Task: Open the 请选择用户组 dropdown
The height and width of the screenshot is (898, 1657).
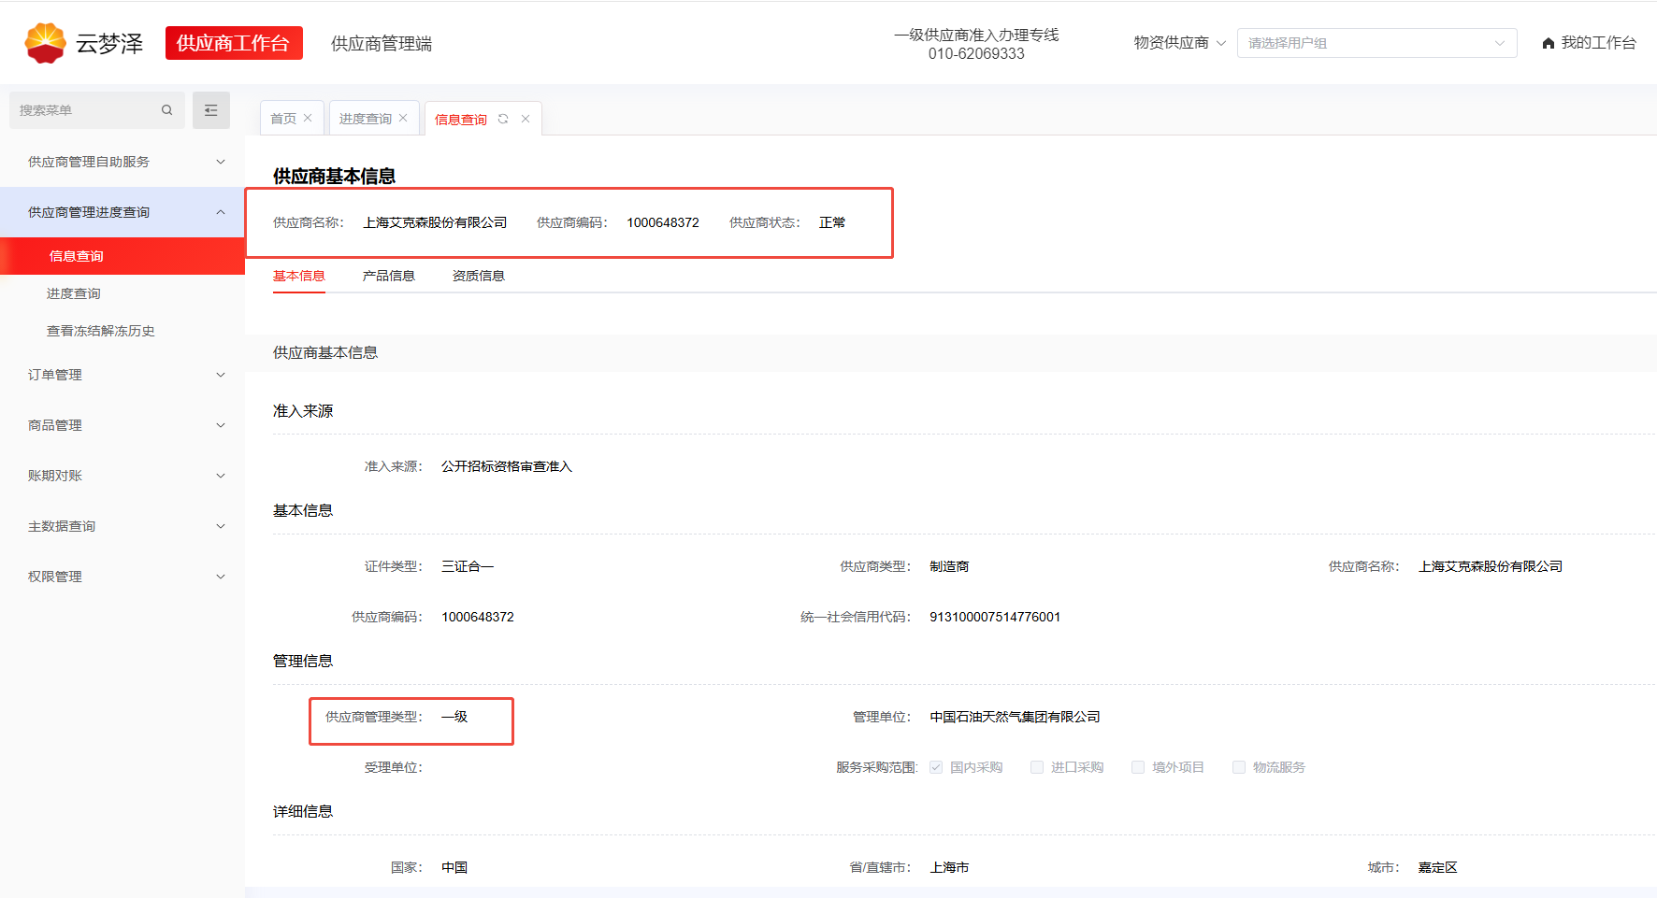Action: point(1376,43)
